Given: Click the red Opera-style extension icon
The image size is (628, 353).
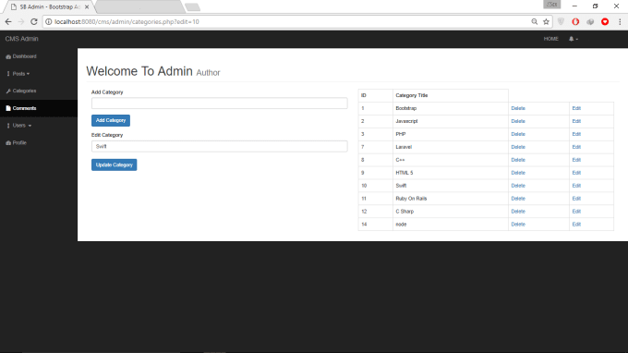Looking at the screenshot, I should [x=575, y=21].
